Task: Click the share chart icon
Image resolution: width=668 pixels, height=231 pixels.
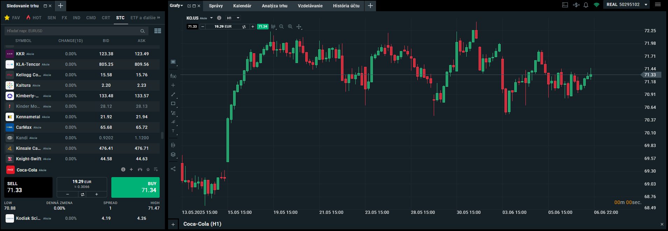Action: pos(173,169)
